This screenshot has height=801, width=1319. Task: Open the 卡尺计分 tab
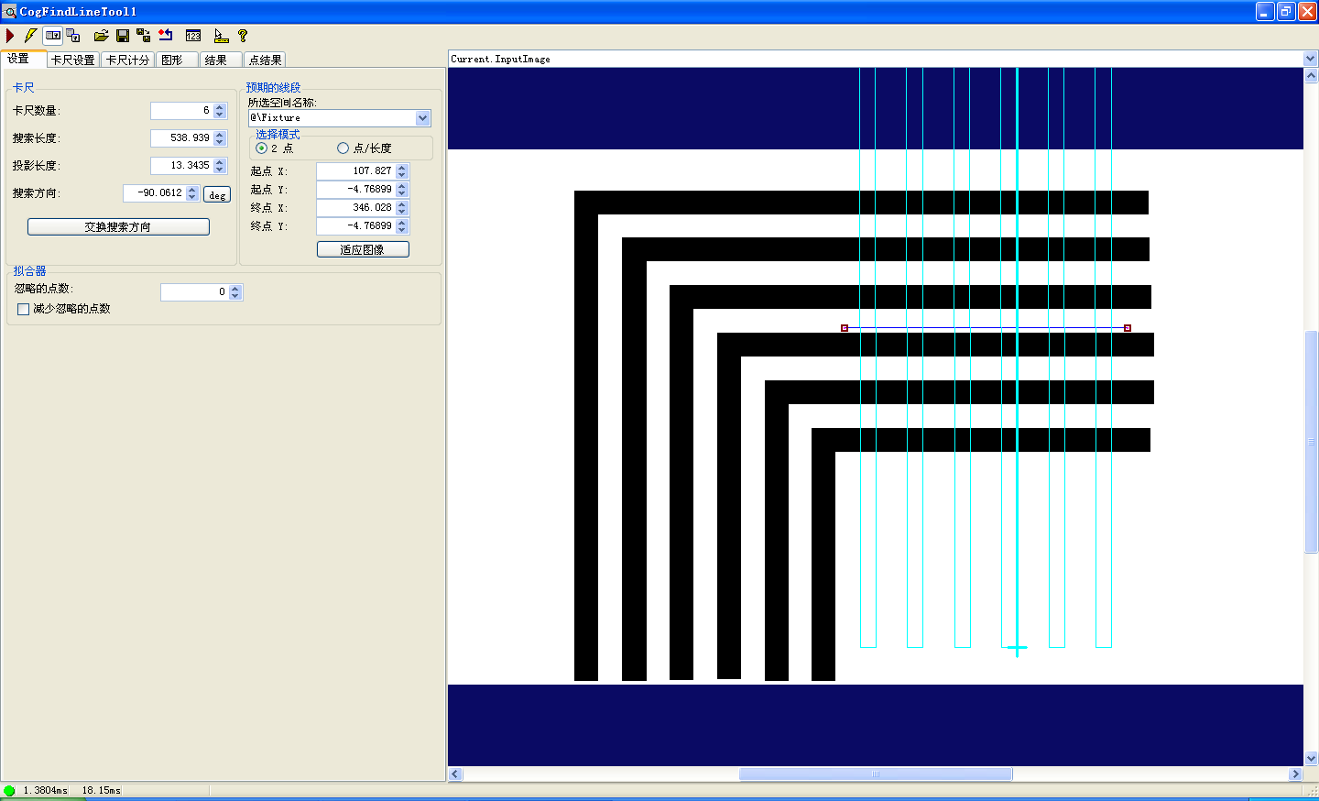tap(127, 60)
